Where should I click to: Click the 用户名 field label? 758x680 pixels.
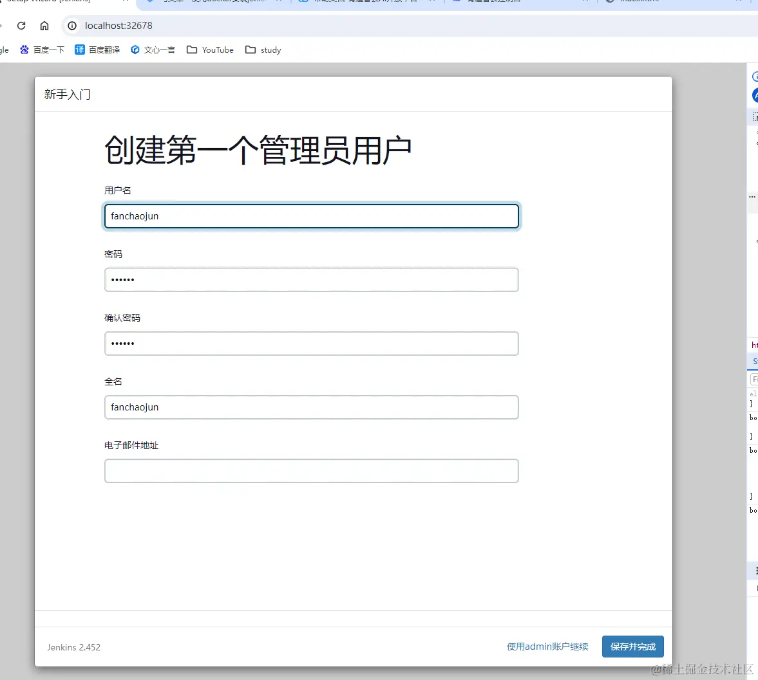(117, 190)
